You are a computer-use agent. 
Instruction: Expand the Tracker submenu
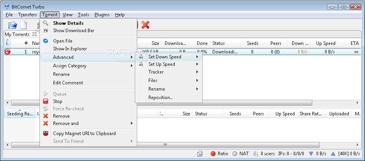[x=169, y=72]
